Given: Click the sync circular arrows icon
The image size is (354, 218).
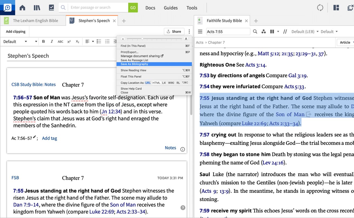Looking at the screenshot, I should tap(320, 8).
